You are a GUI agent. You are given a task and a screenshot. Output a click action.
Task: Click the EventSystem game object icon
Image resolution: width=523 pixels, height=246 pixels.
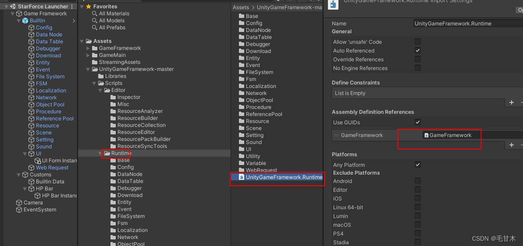click(19, 210)
